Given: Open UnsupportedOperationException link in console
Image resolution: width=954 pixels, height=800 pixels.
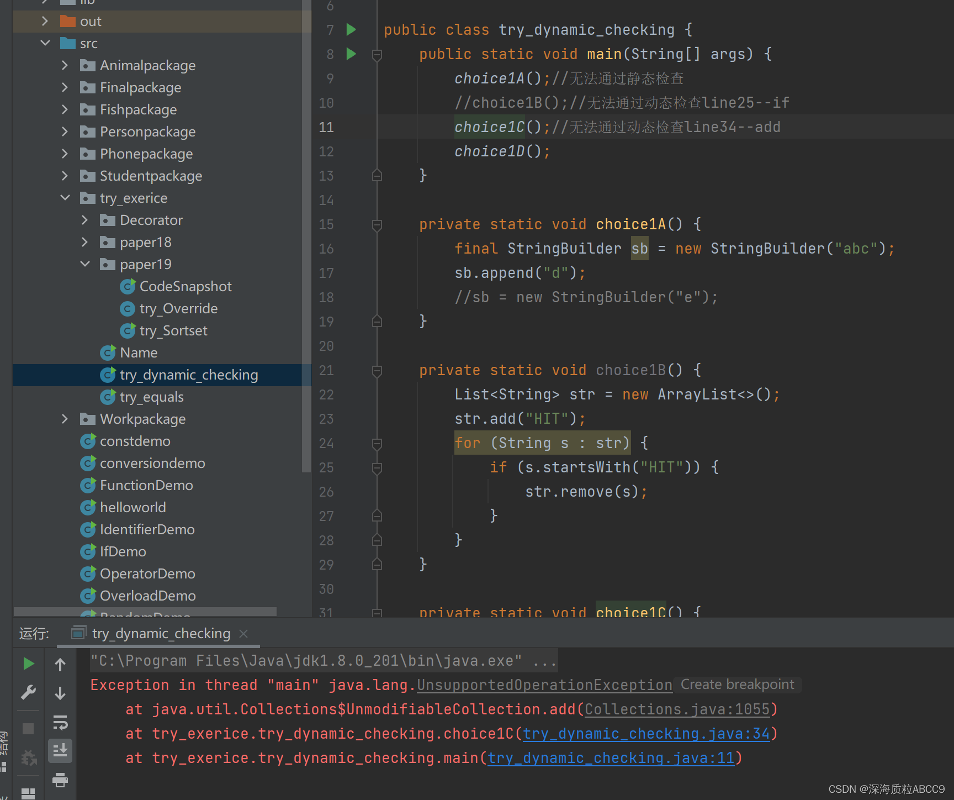Looking at the screenshot, I should click(544, 685).
